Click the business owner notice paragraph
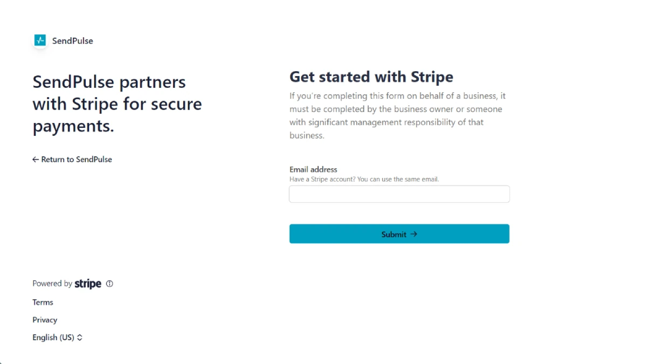This screenshot has height=364, width=647. pos(397,116)
